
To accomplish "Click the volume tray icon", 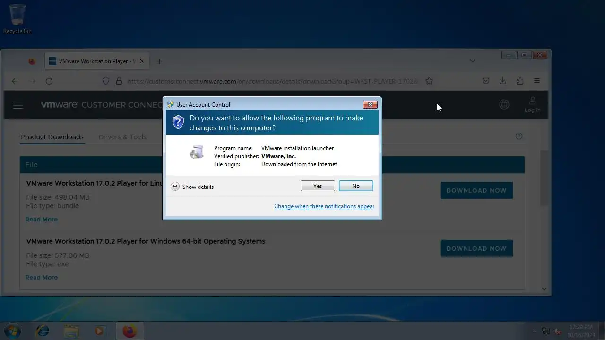I will coord(558,331).
